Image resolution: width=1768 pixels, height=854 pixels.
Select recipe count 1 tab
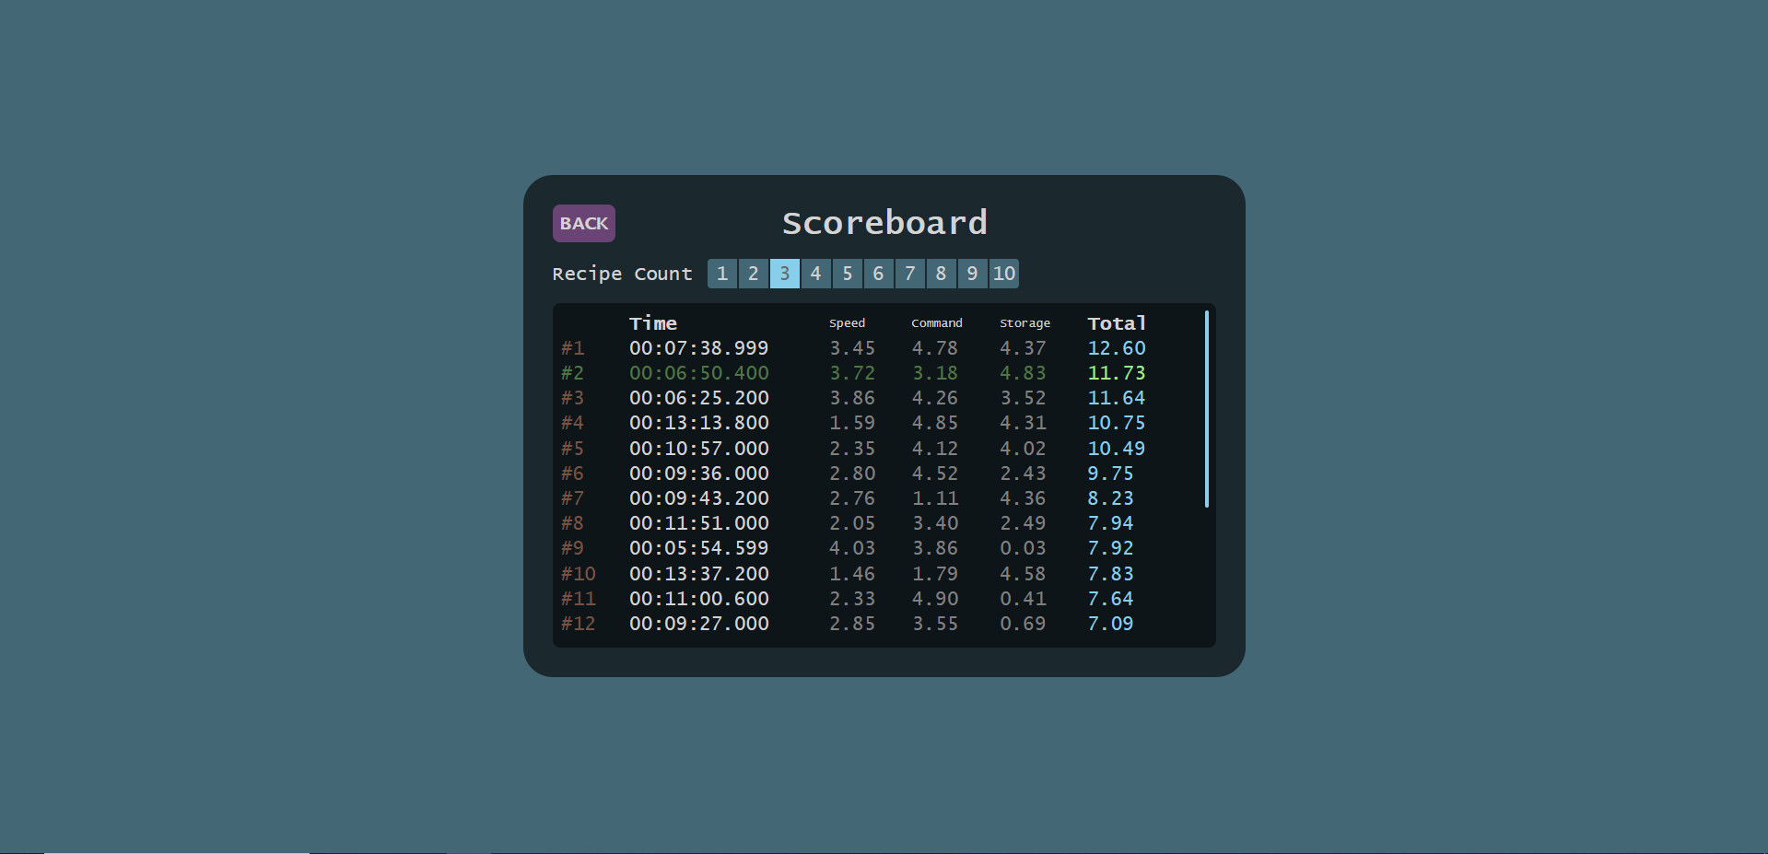(x=722, y=274)
